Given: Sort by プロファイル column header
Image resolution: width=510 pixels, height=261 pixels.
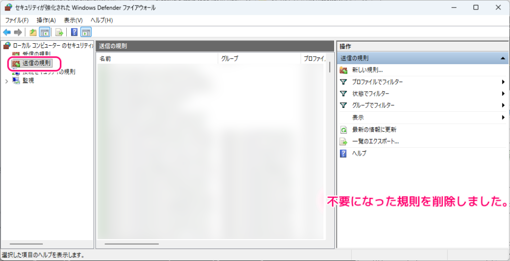Looking at the screenshot, I should (313, 59).
